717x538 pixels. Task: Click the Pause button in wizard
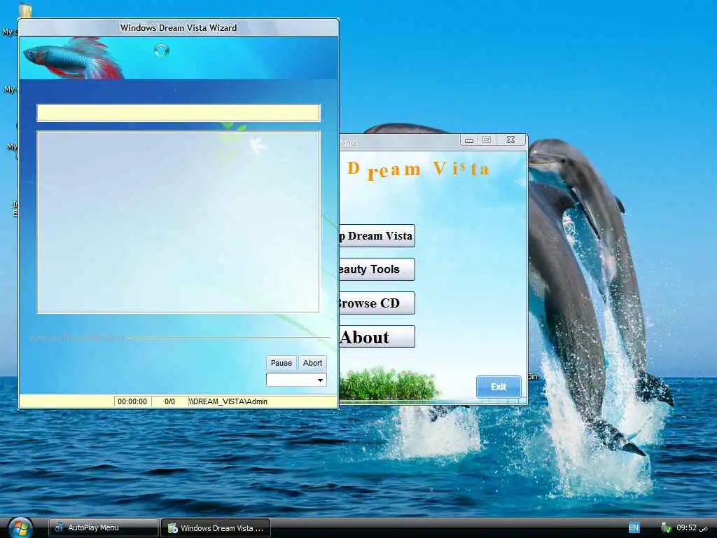pos(281,363)
